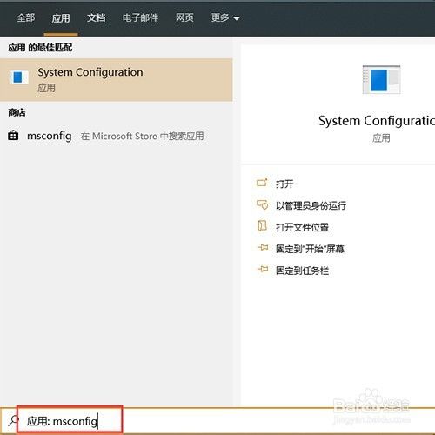Click the 商店 section heading
This screenshot has height=435, width=435.
(17, 112)
